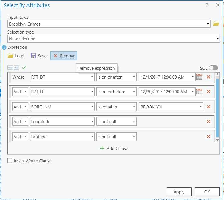Click the Expression info icon
Viewport: 224px width, 200px height.
click(4, 47)
